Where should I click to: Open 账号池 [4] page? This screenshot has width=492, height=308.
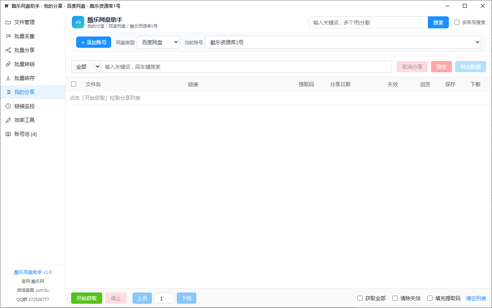pyautogui.click(x=33, y=134)
